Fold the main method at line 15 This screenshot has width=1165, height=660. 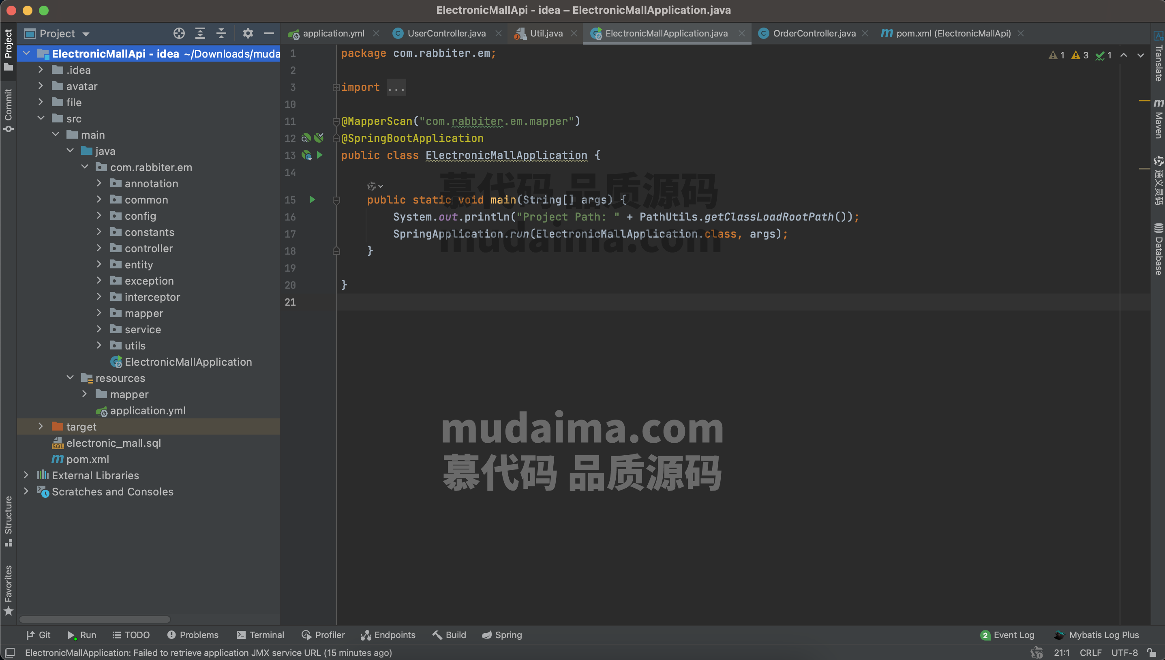pos(336,199)
